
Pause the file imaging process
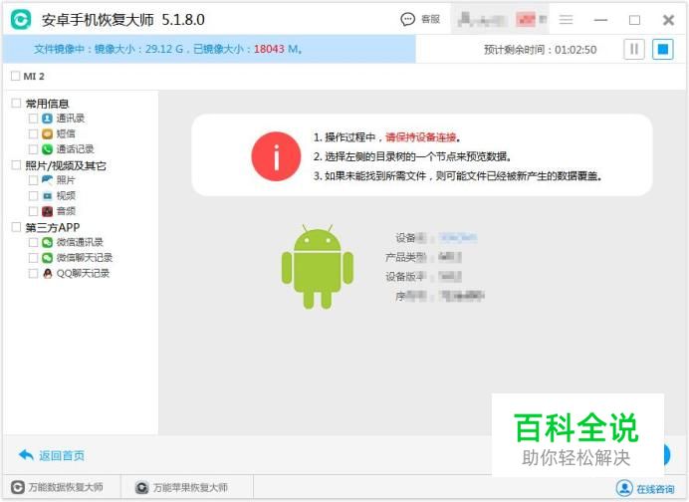click(634, 49)
